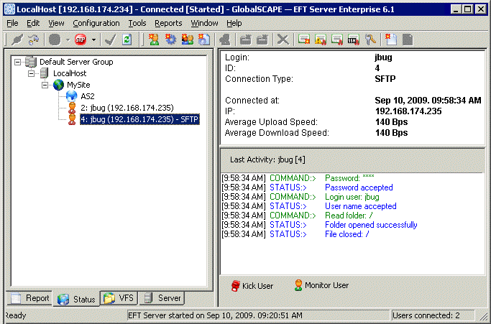The width and height of the screenshot is (491, 324).
Task: Click the gray start server circle icon
Action: click(55, 40)
